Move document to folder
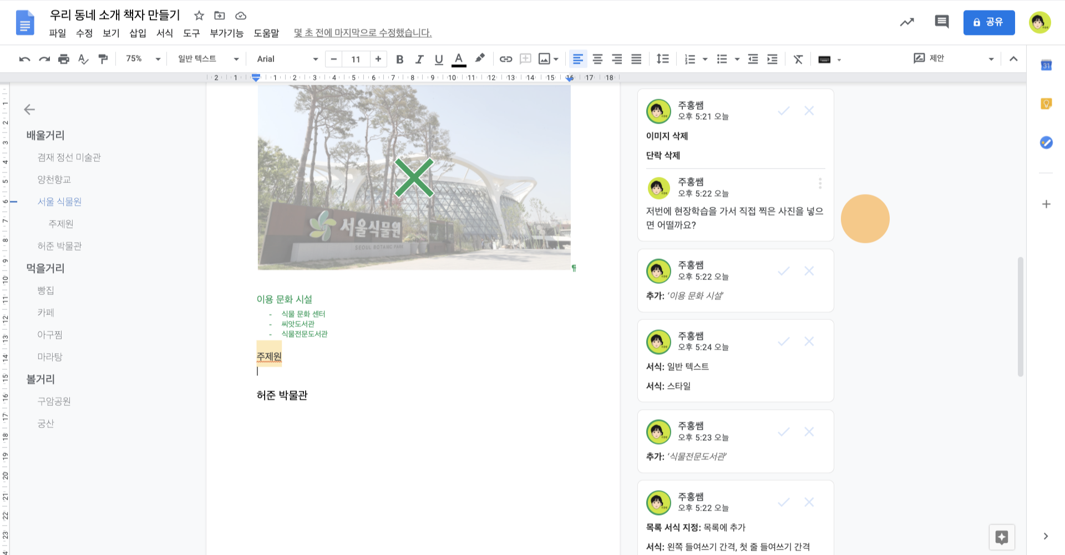The image size is (1065, 555). click(x=220, y=16)
